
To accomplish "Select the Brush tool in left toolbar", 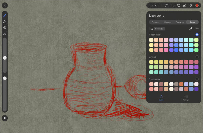I will [5, 15].
